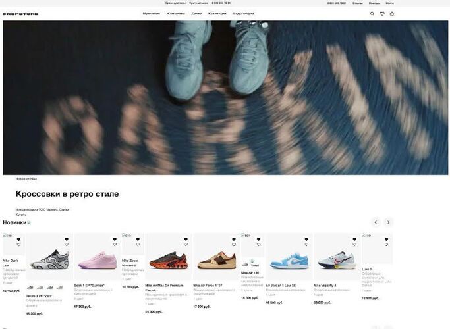
Task: Click outline heart on Nike Zoom Vomero 5 card
Action: 138,245
